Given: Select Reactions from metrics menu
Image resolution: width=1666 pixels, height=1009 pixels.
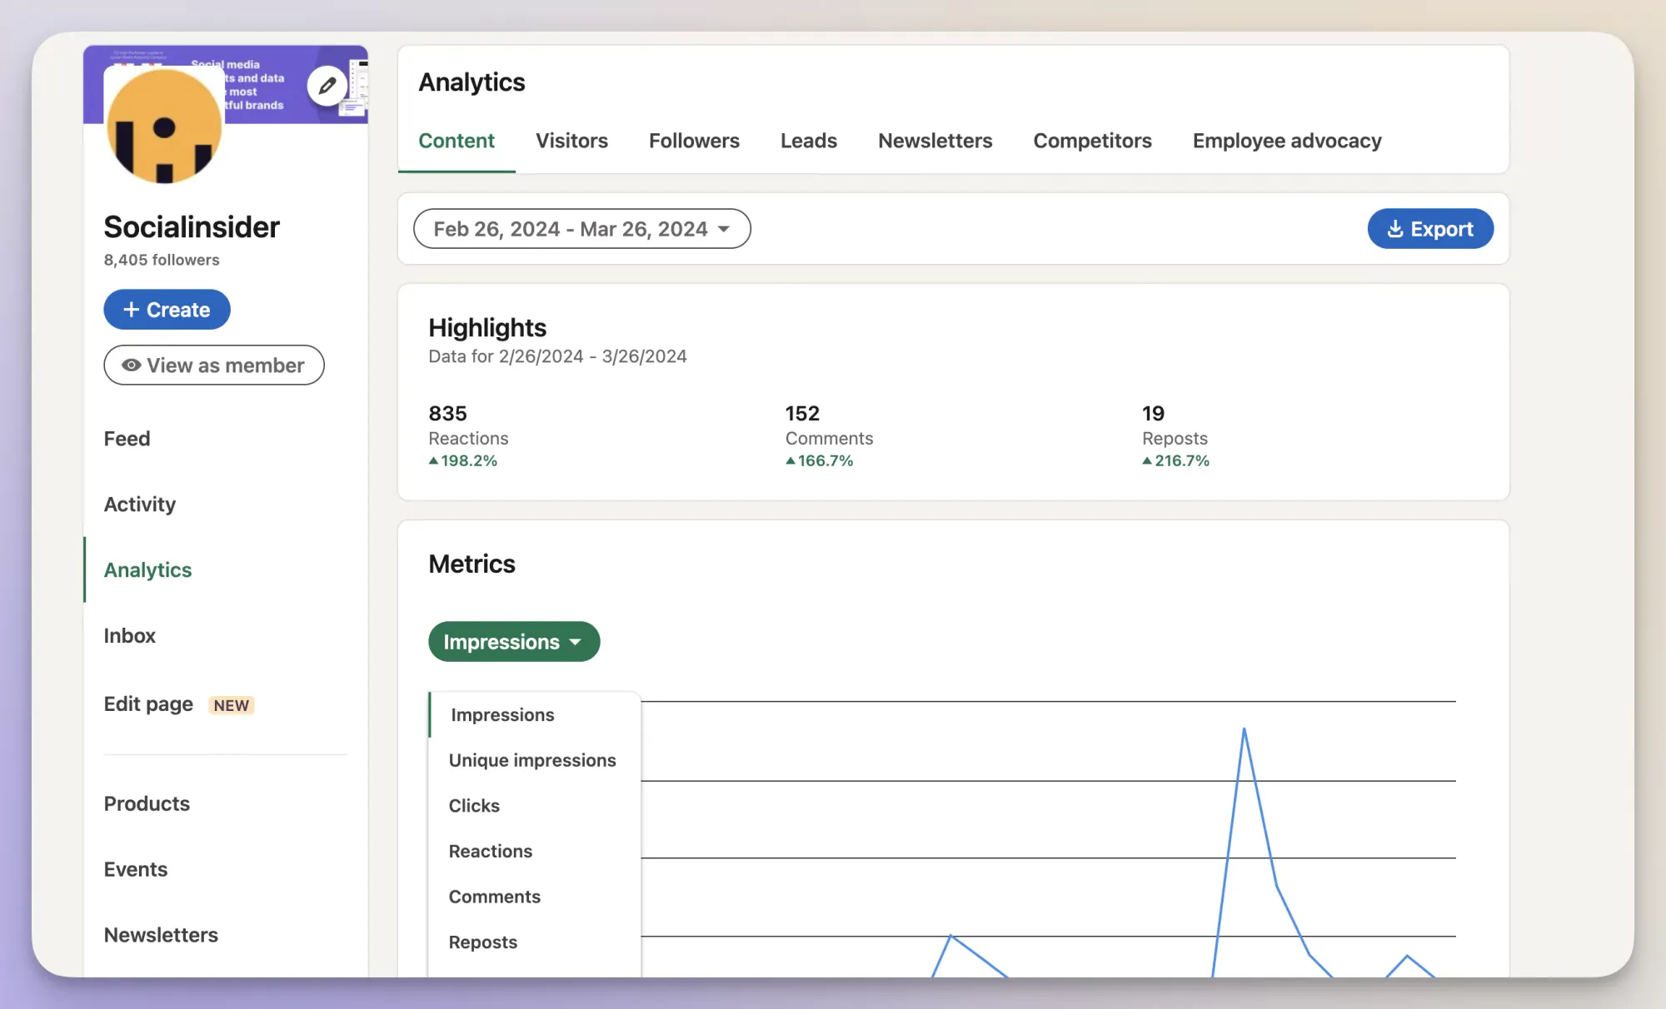Looking at the screenshot, I should [x=491, y=851].
